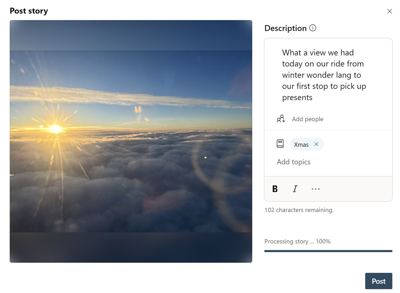Remove the Xmas topic tag
Screen dimensions: 400x293
pos(316,144)
